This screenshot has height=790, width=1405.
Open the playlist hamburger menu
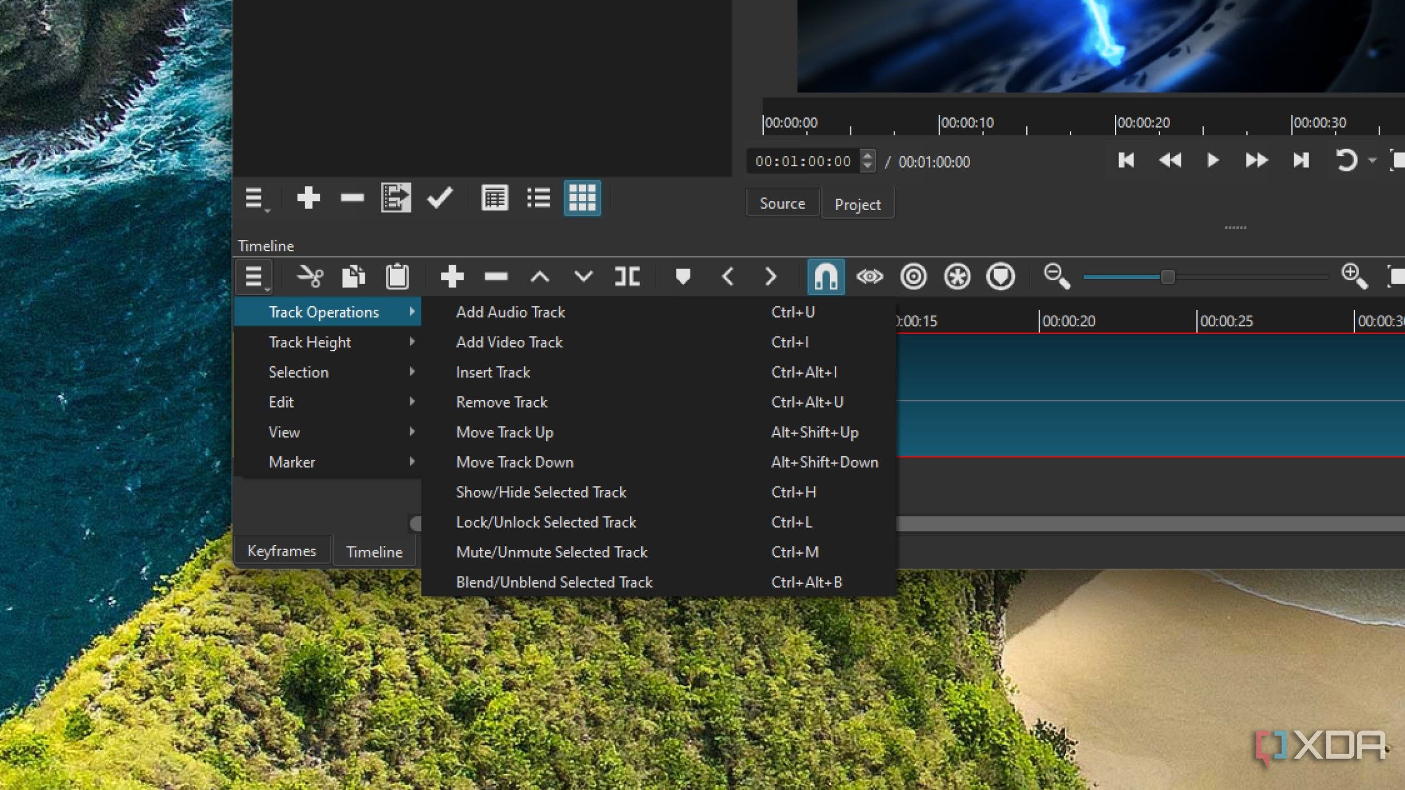pyautogui.click(x=256, y=198)
